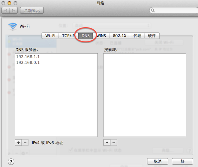198x167 pixels.
Task: Click the magnifier icon in search field
Action: pyautogui.click(x=153, y=10)
